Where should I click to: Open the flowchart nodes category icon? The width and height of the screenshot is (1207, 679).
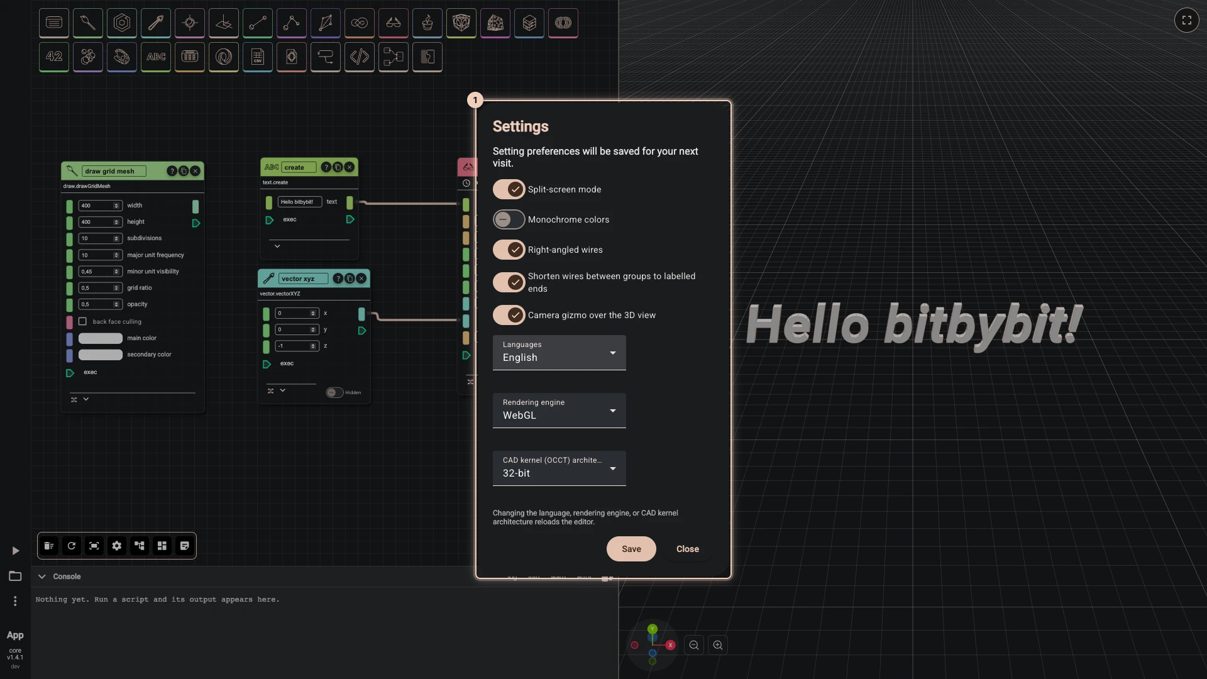click(x=393, y=57)
